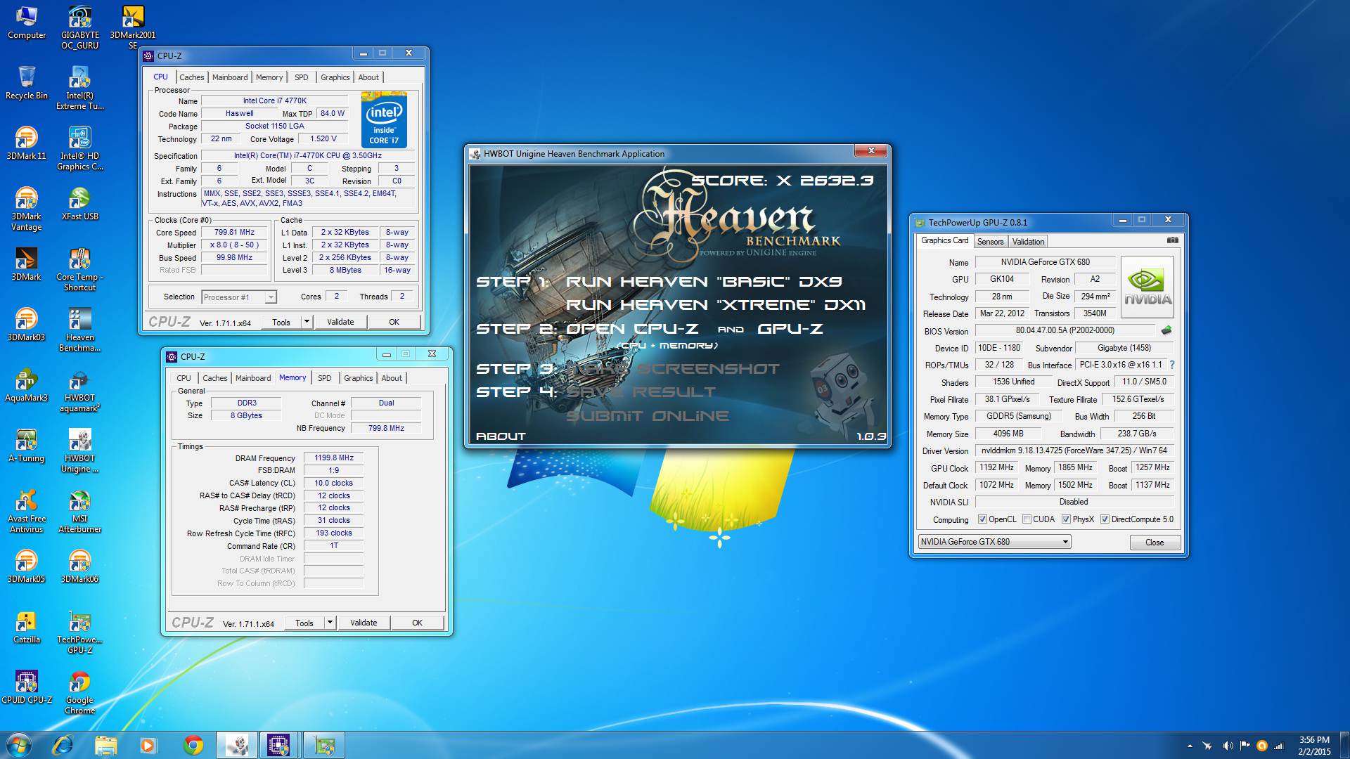Click BIOS save chip icon in GPU-Z
The image size is (1350, 759).
1166,330
